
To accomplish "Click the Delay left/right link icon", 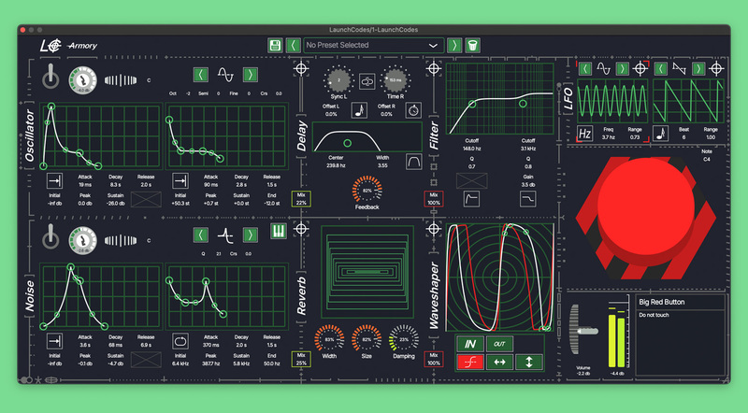I will [367, 81].
